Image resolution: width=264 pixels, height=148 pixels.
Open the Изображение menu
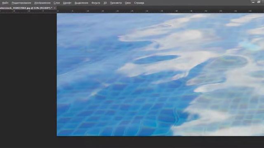tap(42, 3)
